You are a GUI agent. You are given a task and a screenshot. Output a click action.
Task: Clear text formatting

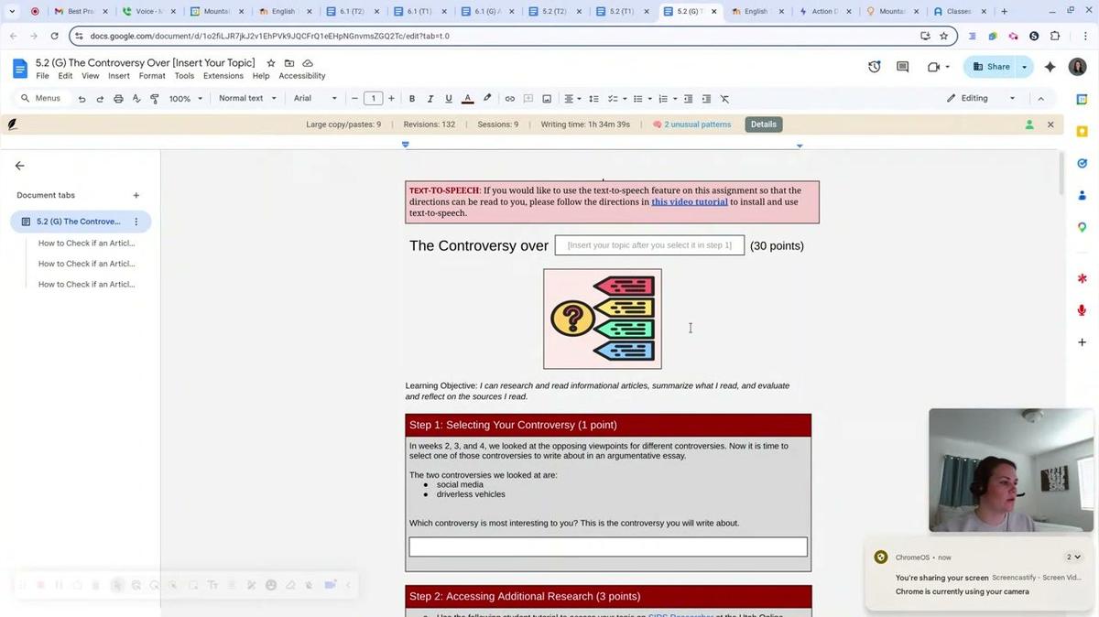[724, 98]
